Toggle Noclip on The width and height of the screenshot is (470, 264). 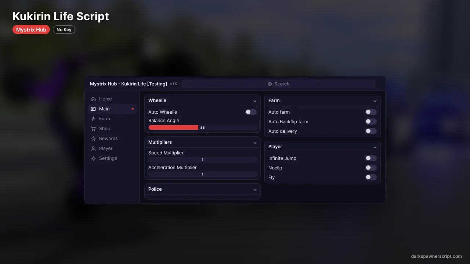(371, 168)
